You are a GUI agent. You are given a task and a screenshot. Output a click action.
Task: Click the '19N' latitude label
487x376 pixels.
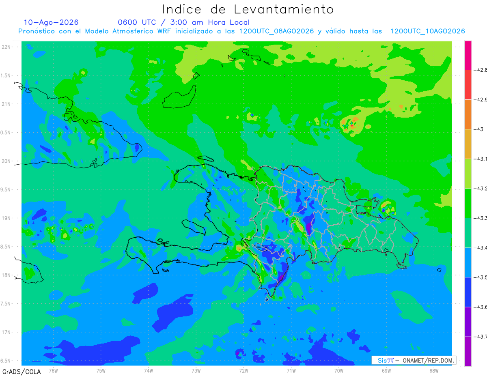(6, 218)
